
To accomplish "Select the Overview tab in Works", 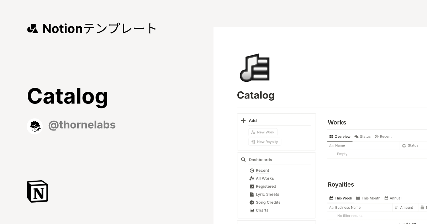I will (x=340, y=137).
